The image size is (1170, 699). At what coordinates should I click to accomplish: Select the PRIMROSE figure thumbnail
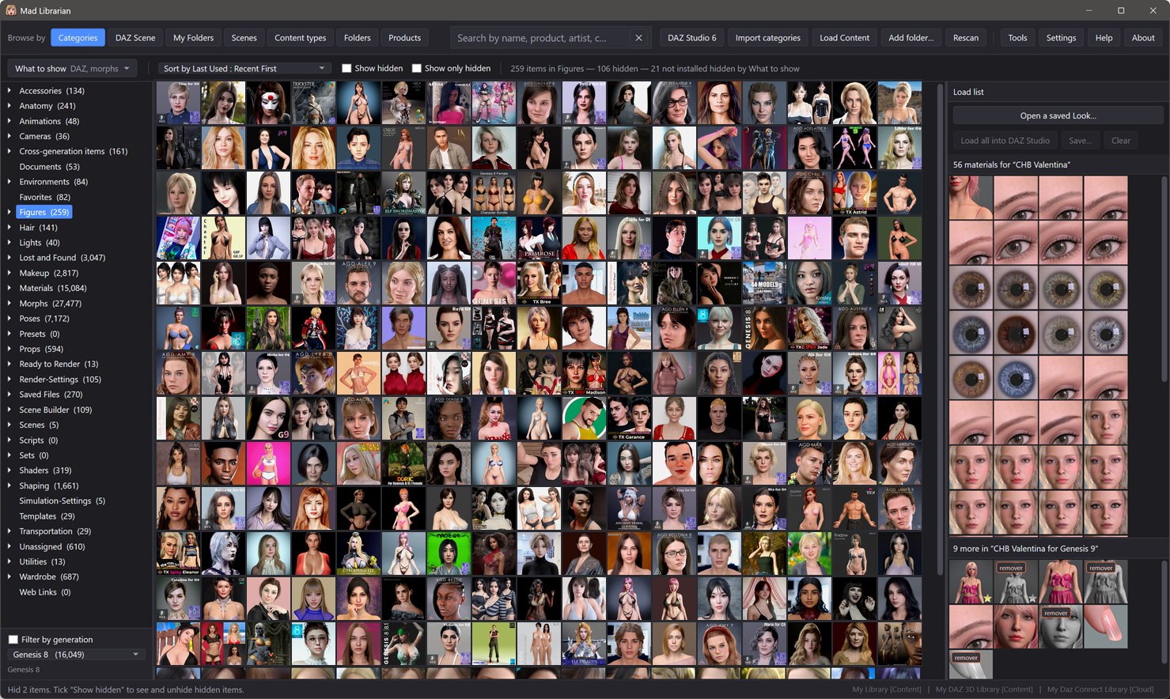(x=539, y=238)
